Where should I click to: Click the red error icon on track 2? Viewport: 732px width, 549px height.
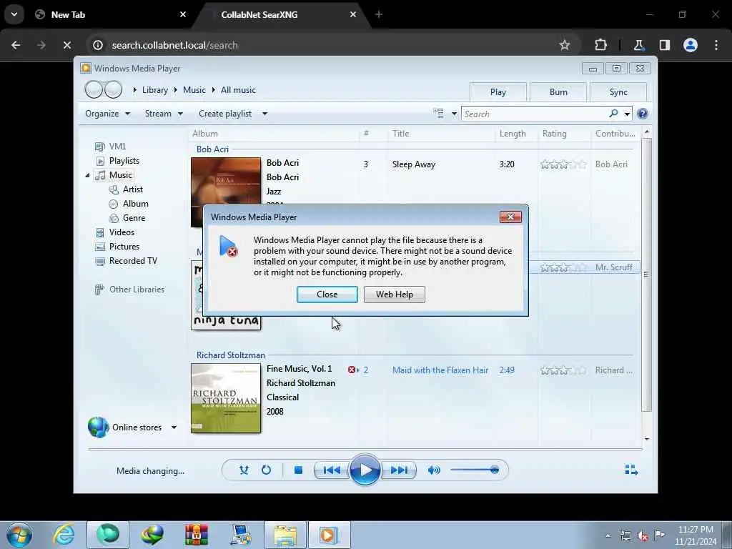352,370
